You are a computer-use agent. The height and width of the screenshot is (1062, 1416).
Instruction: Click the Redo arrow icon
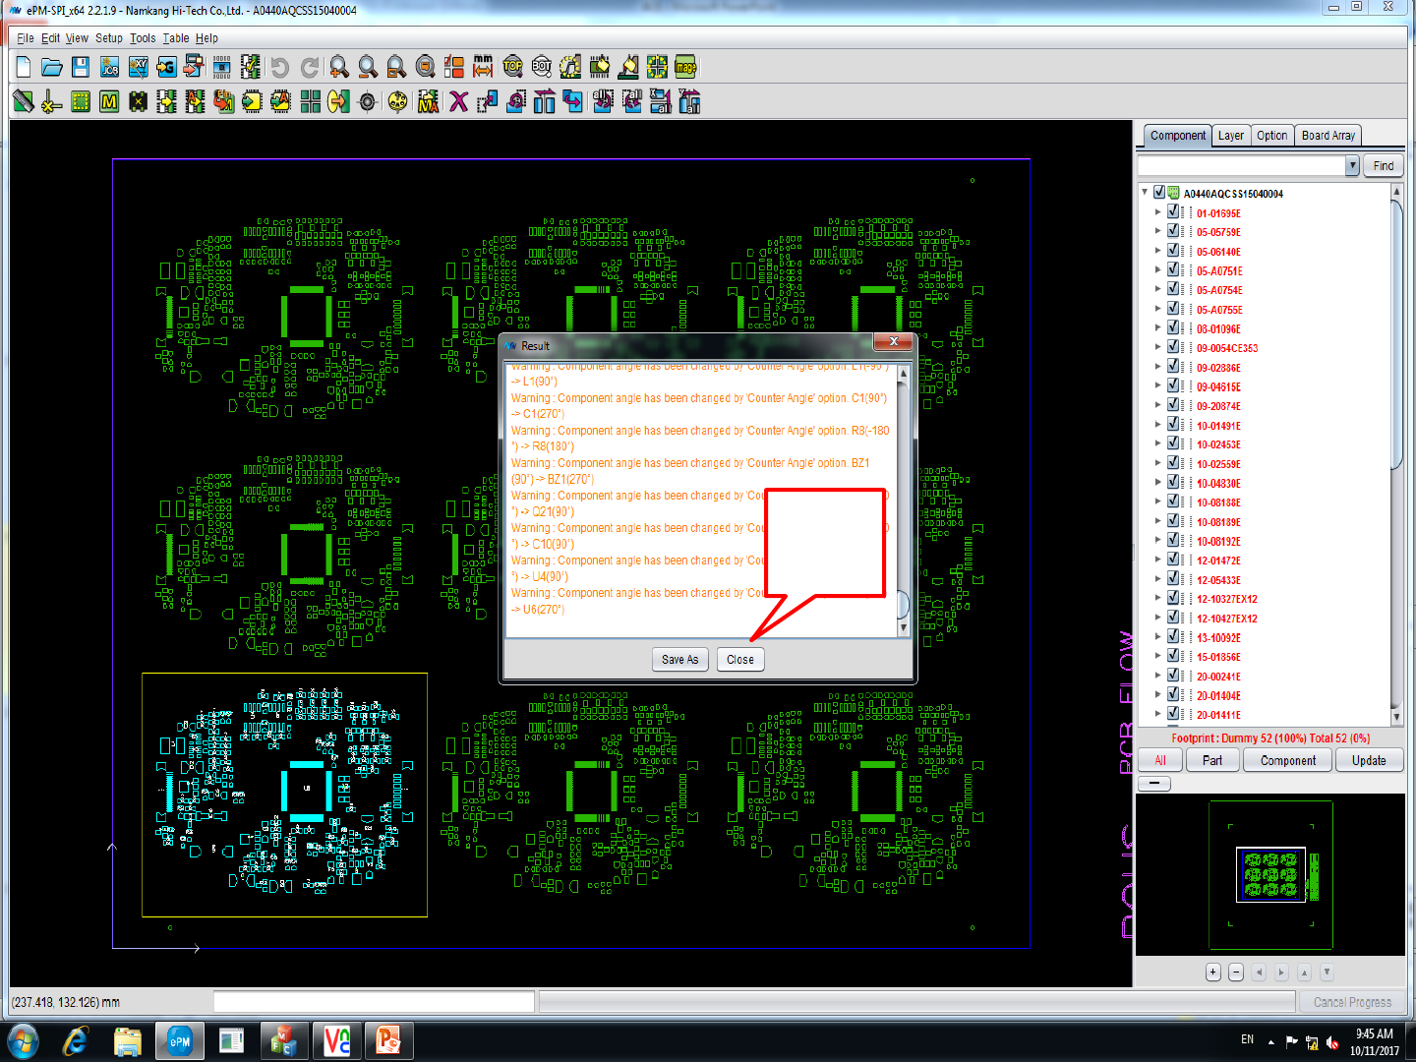[309, 67]
